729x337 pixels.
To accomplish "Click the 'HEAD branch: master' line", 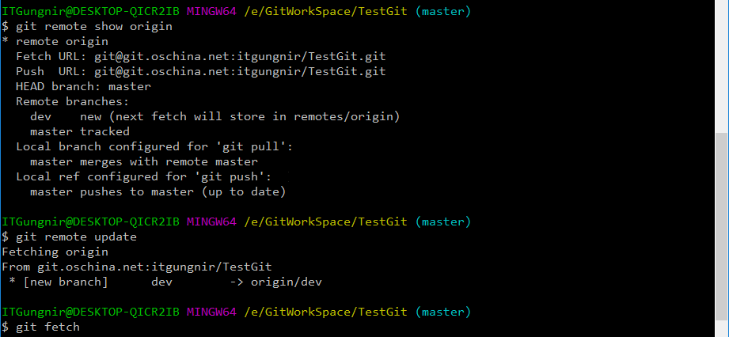I will (x=83, y=86).
